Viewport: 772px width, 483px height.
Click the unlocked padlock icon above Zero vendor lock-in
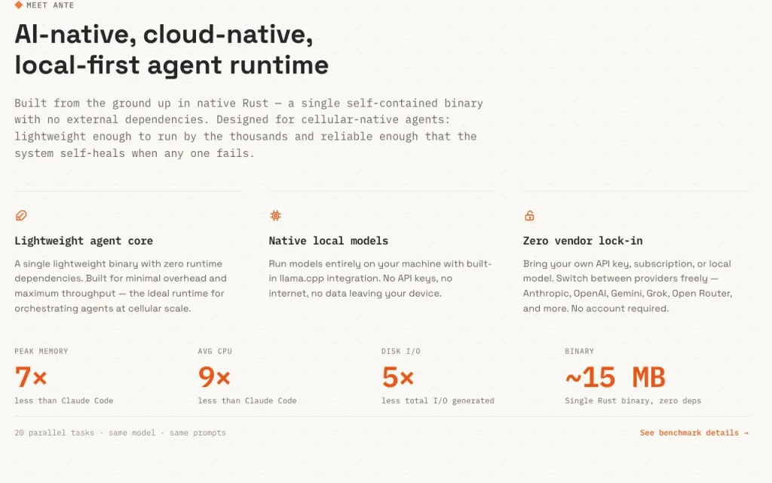(529, 215)
